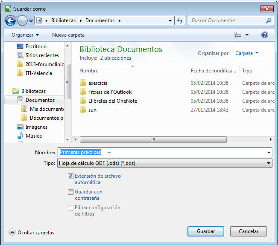Select the exercicis folder icon
The image size is (278, 245).
click(x=83, y=83)
